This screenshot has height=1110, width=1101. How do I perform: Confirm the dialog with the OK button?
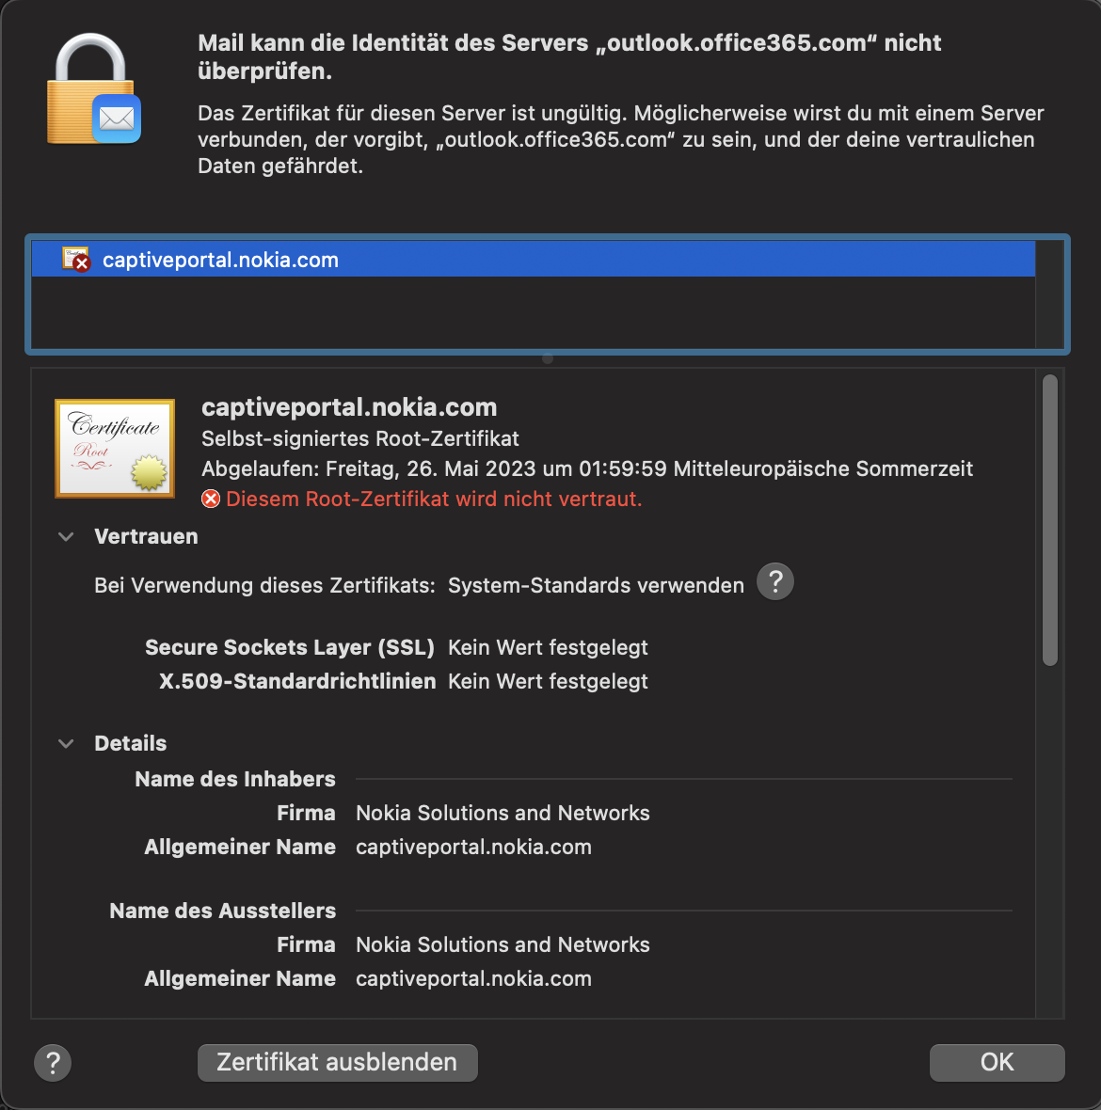[x=997, y=1062]
